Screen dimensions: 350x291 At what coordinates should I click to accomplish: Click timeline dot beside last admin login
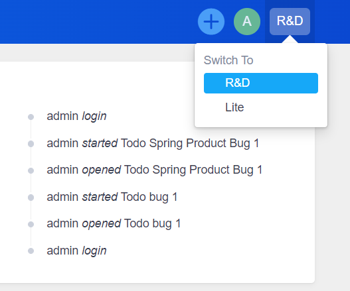coord(31,251)
